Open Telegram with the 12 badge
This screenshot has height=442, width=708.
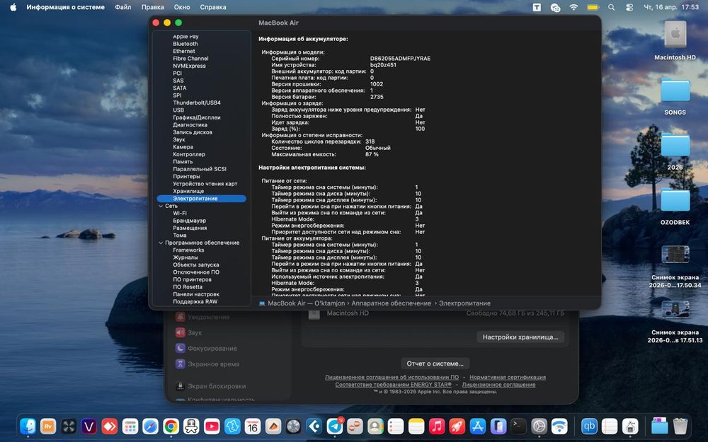click(335, 426)
